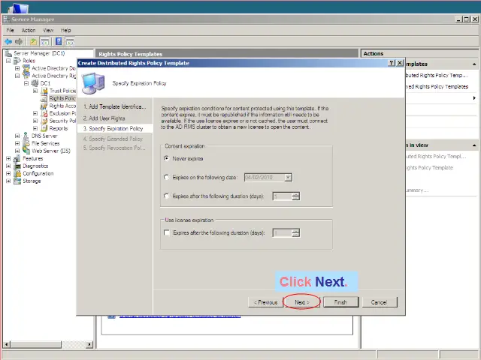Select the Exclusion Policies node icon
The width and height of the screenshot is (481, 360).
[x=44, y=113]
